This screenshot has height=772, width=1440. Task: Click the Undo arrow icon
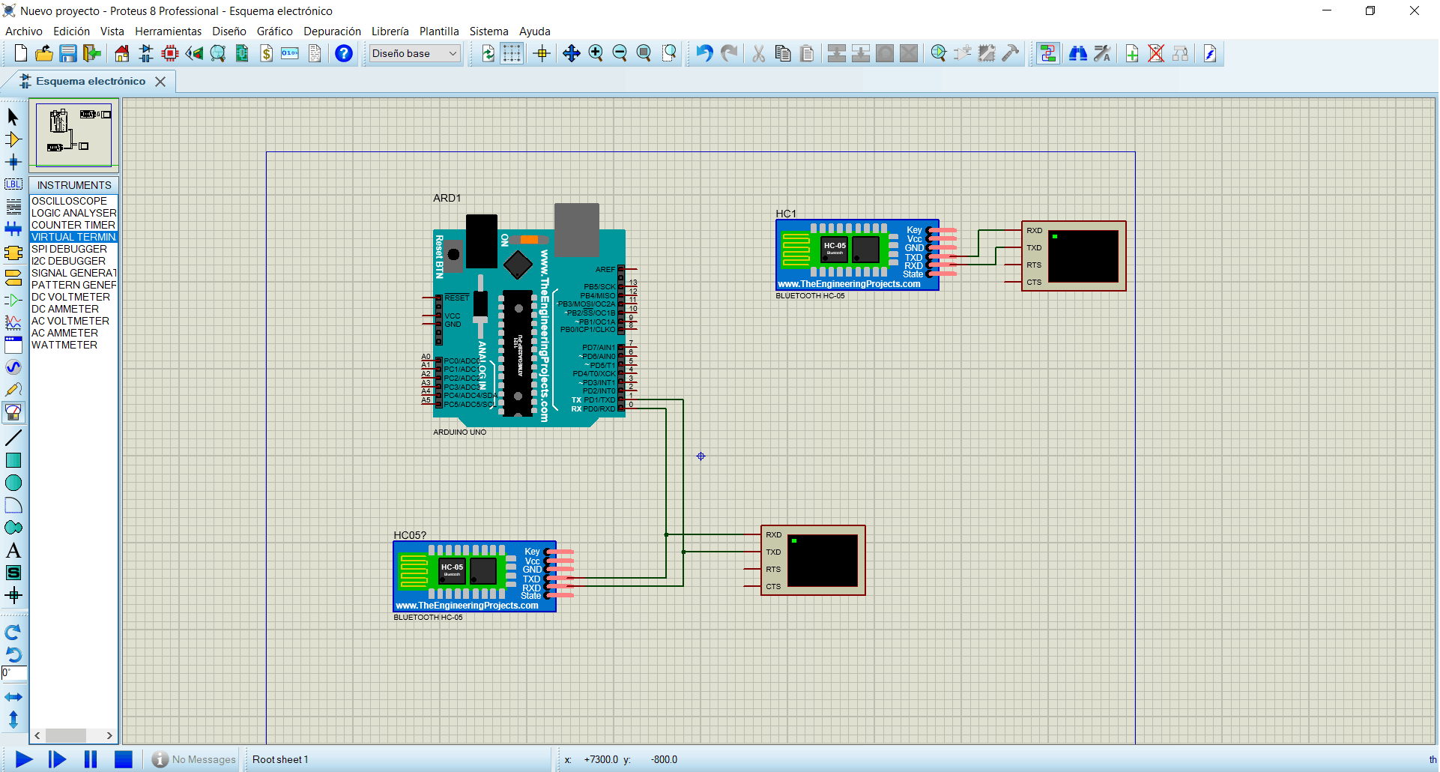pyautogui.click(x=704, y=53)
